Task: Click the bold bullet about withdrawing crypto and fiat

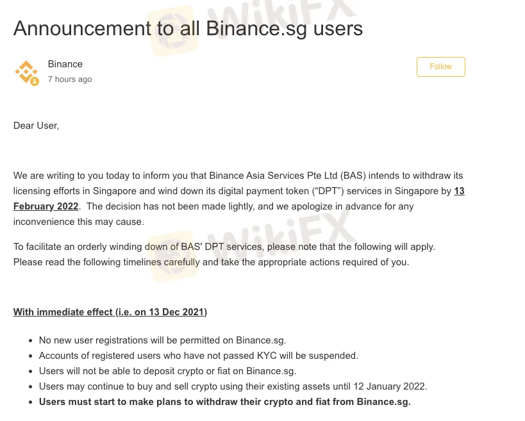Action: coord(224,402)
